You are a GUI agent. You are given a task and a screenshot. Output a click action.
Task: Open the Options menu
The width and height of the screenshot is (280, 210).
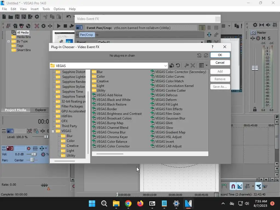pos(59,9)
